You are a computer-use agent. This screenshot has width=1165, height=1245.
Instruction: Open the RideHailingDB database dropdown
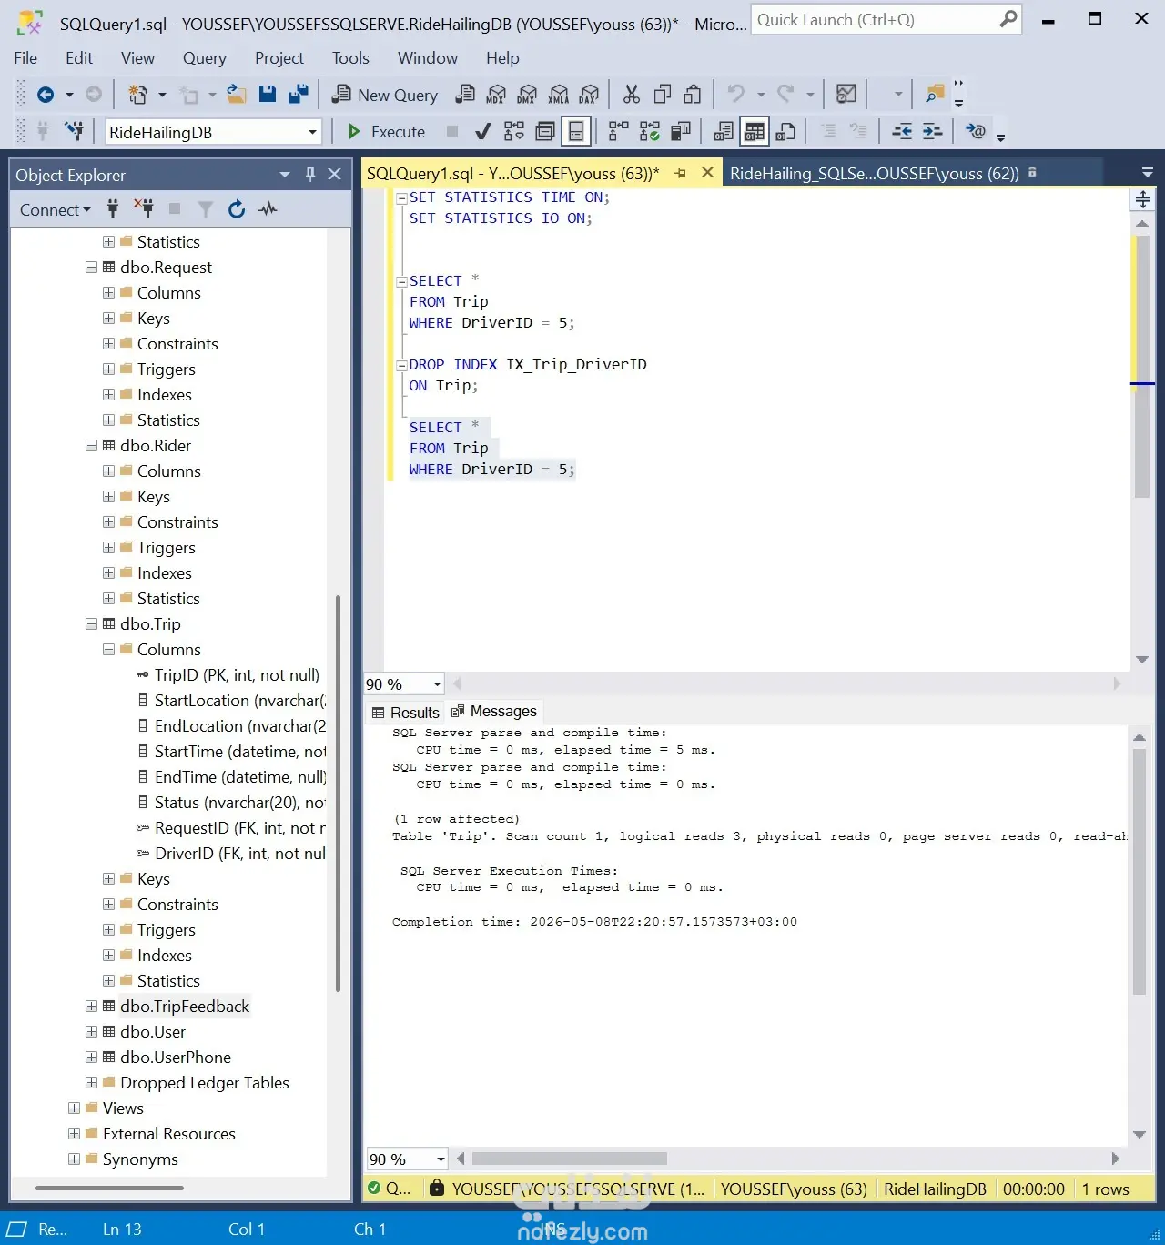pos(312,132)
